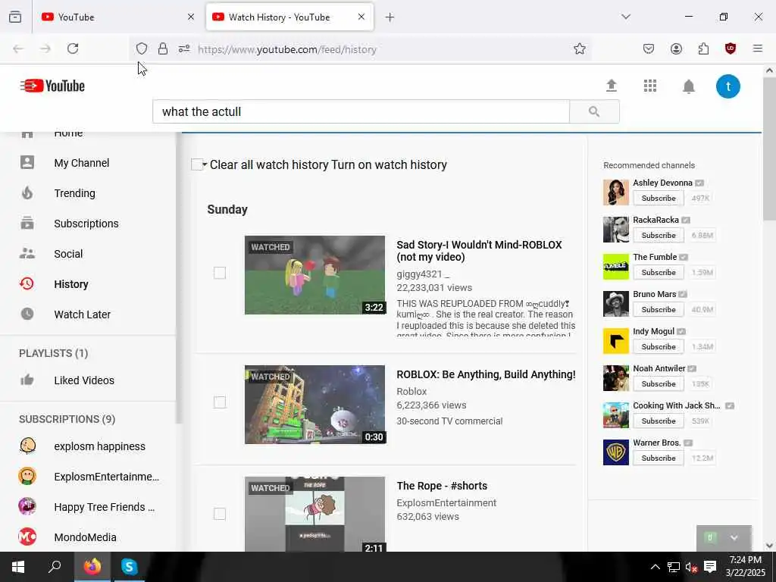The height and width of the screenshot is (582, 776).
Task: Open the Firefox account icon
Action: (676, 48)
